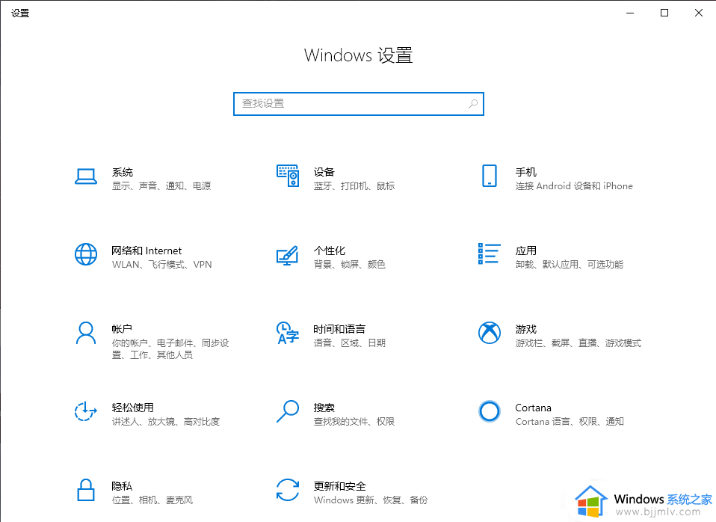Close the 设置 window
This screenshot has height=522, width=716.
[x=699, y=13]
